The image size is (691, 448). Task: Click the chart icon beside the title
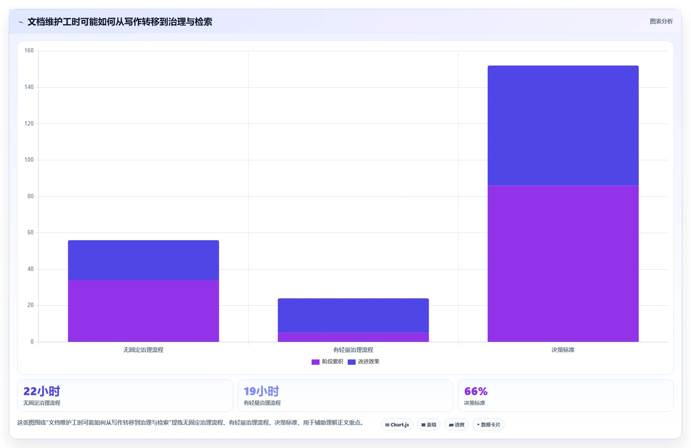(21, 22)
